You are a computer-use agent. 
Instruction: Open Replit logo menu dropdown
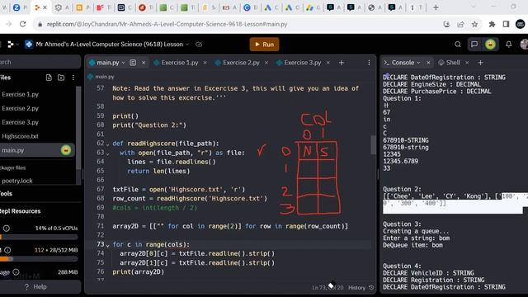13,44
